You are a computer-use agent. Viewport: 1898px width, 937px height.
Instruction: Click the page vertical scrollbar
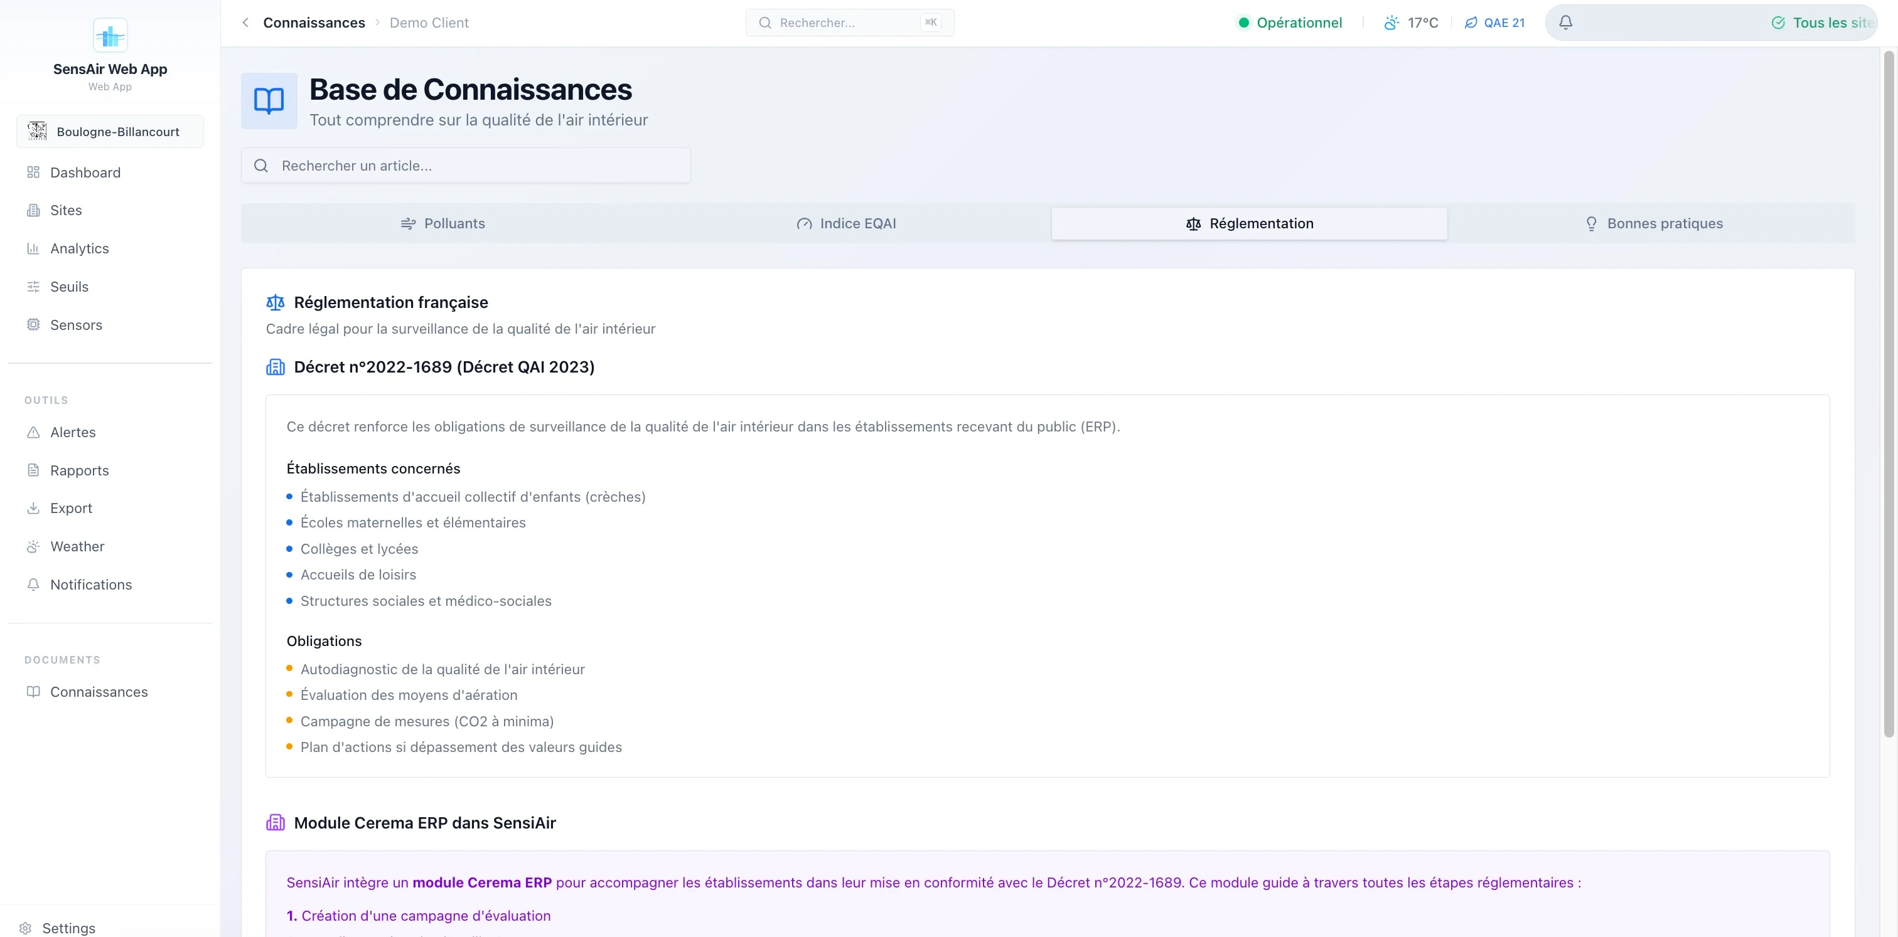pos(1889,394)
